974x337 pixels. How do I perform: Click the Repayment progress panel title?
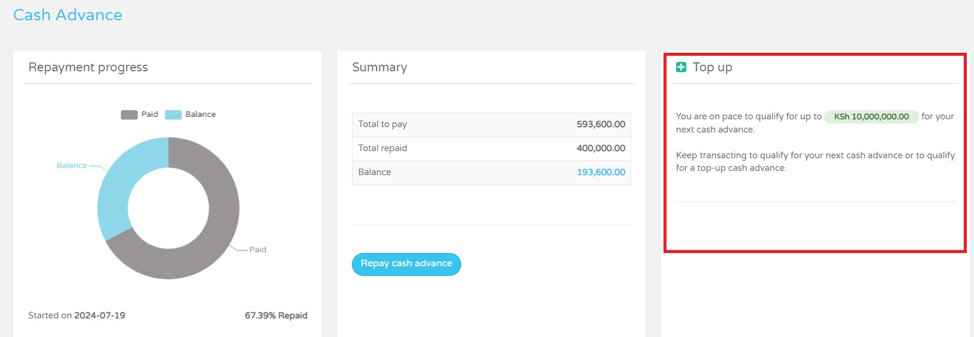[x=88, y=67]
